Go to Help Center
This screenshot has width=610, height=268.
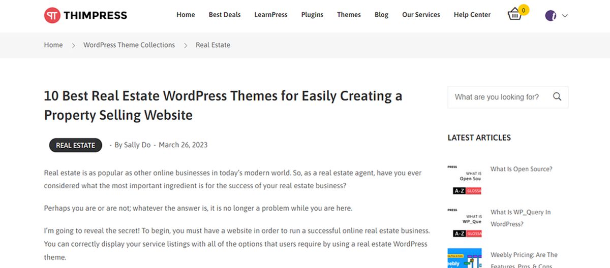(x=472, y=15)
